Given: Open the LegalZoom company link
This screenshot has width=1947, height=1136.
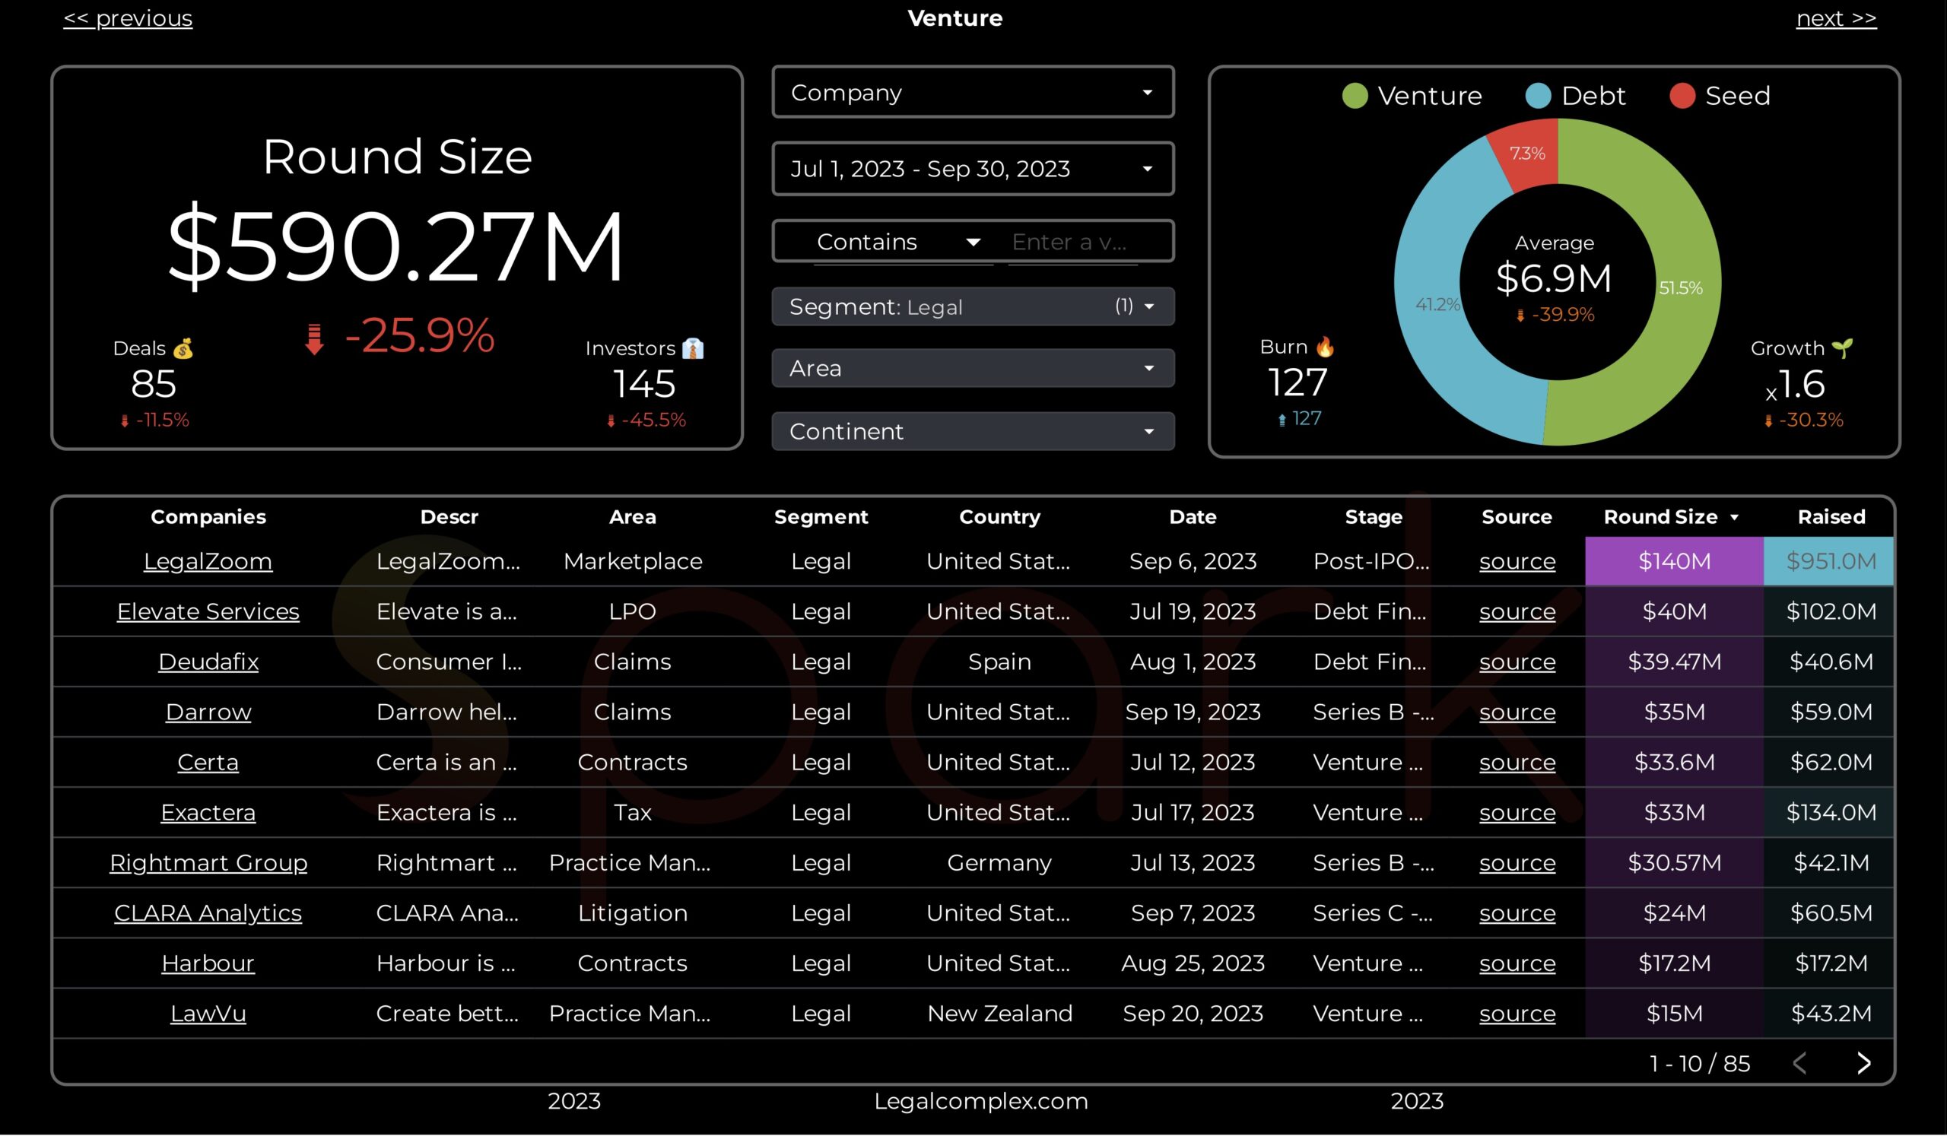Looking at the screenshot, I should click(x=208, y=560).
